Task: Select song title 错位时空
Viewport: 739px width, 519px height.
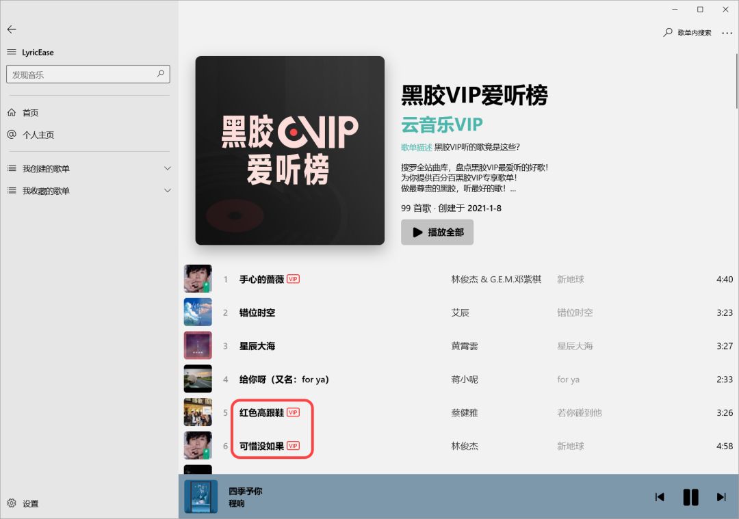Action: (x=257, y=312)
